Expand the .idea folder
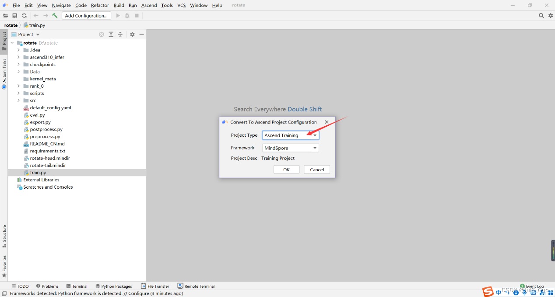Image resolution: width=555 pixels, height=297 pixels. [18, 50]
